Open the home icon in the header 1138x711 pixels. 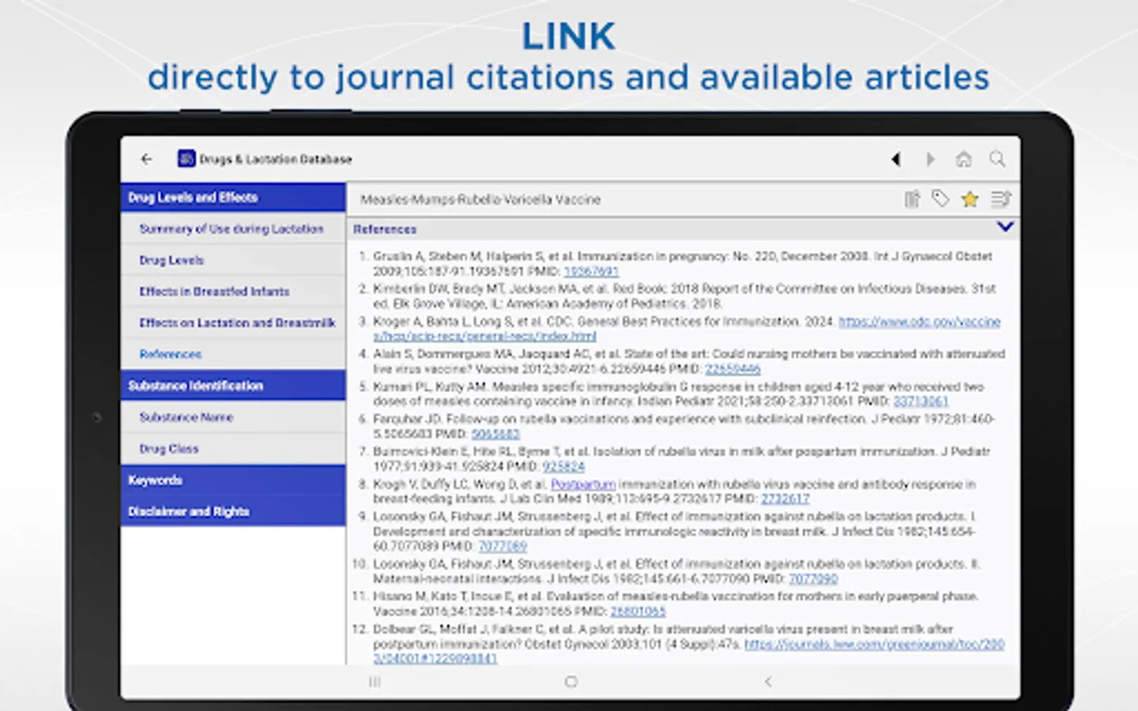point(963,159)
